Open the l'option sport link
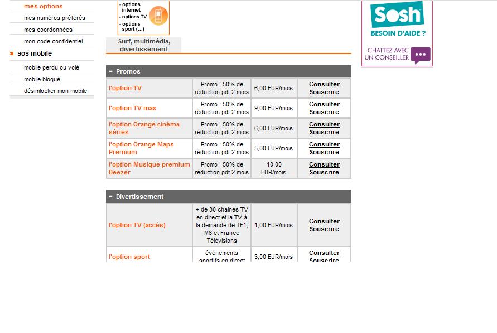Image resolution: width=497 pixels, height=333 pixels. (x=129, y=257)
